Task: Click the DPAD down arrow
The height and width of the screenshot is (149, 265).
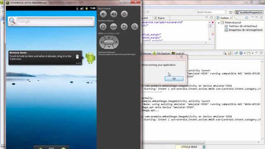Action: click(x=109, y=47)
